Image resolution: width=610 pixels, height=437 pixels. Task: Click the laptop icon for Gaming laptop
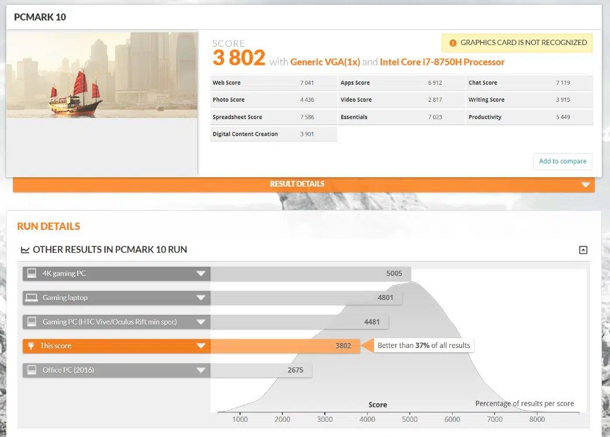tap(32, 298)
